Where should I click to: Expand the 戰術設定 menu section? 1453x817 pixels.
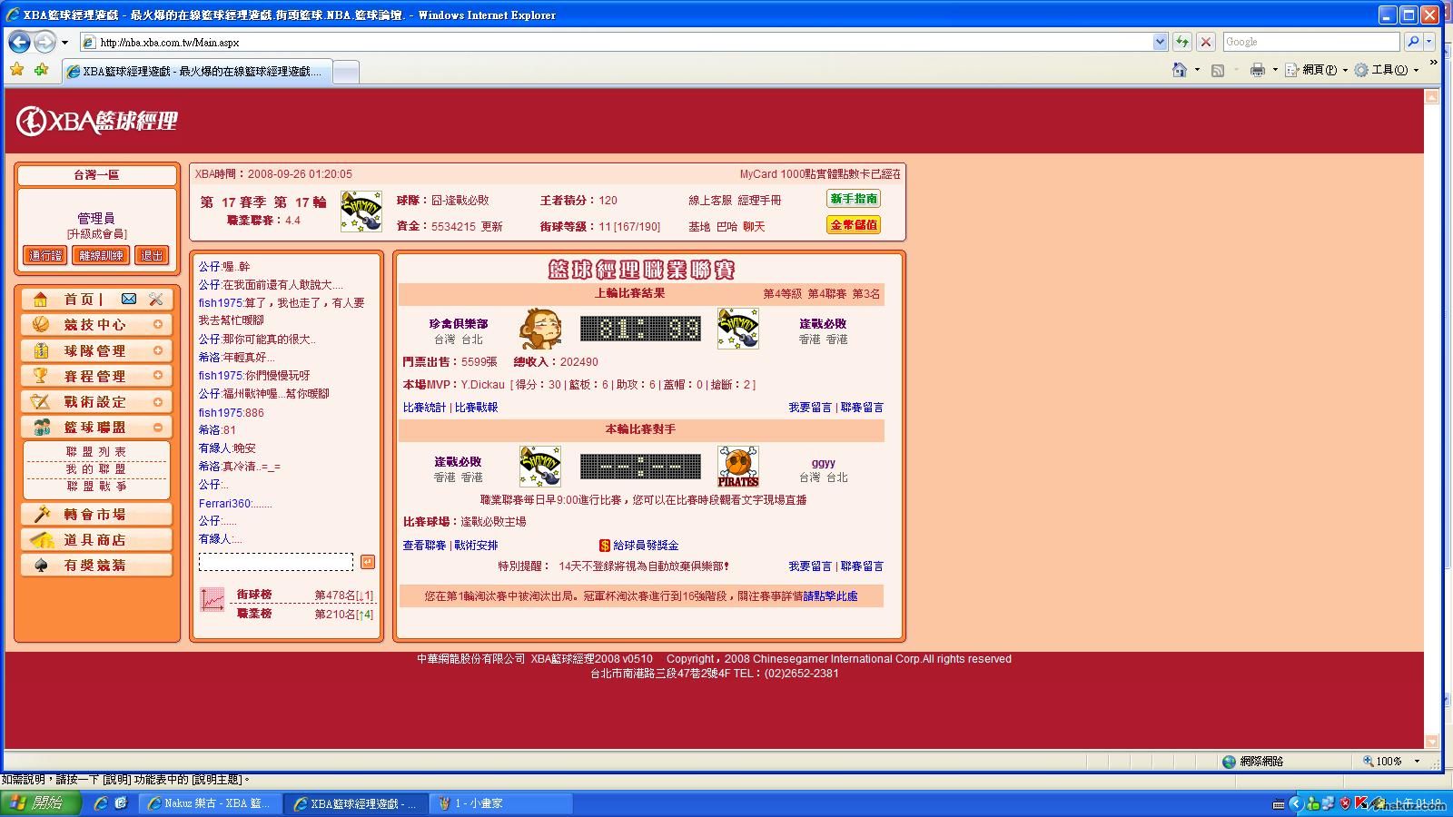point(158,401)
